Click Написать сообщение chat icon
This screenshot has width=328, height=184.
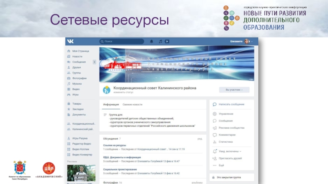[x=214, y=104]
